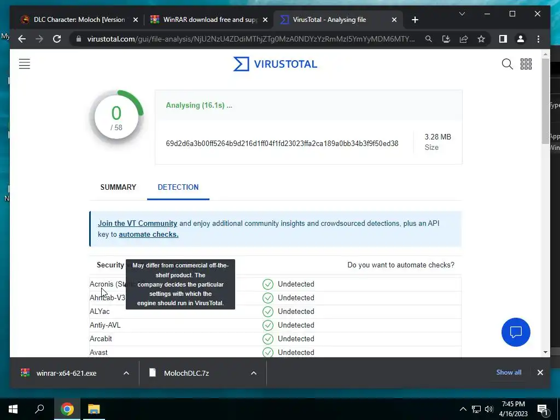The height and width of the screenshot is (420, 560).
Task: Open the VirusTotal hamburger menu
Action: (x=24, y=64)
